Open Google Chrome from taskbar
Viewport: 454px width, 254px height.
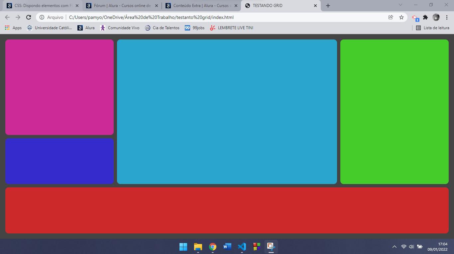pos(213,247)
